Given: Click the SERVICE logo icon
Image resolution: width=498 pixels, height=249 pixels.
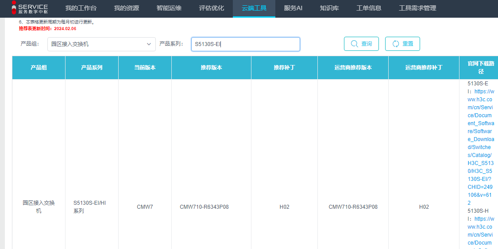Looking at the screenshot, I should pos(14,7).
